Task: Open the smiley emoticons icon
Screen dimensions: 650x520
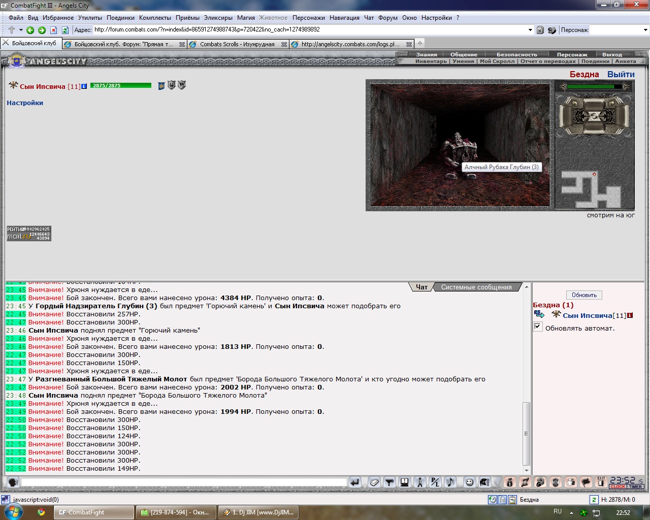Action: [x=470, y=482]
